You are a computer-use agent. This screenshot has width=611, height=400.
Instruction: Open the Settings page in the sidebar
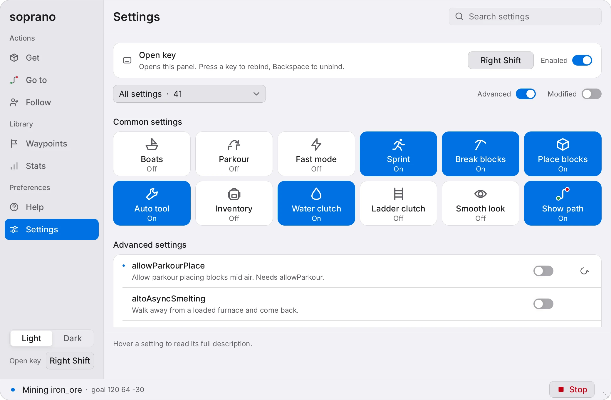[52, 229]
